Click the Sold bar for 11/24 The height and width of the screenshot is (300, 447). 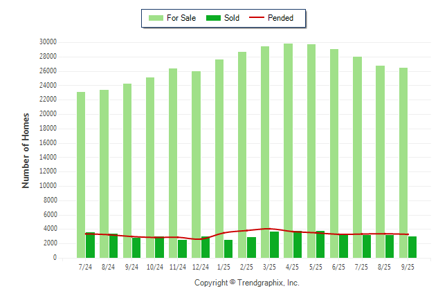[x=182, y=249]
